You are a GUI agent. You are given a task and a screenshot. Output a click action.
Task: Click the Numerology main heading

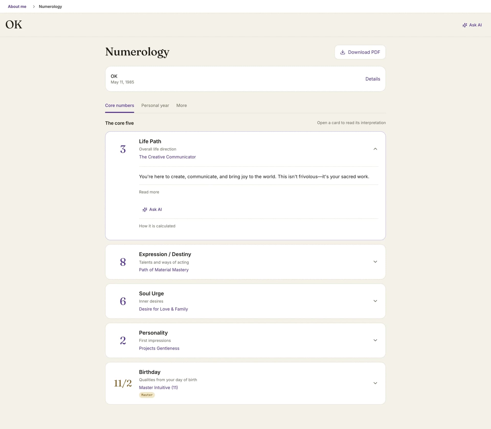pos(137,52)
